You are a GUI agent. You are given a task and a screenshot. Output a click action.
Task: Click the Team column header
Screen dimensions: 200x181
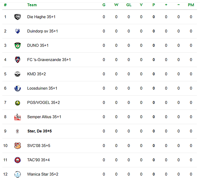[32, 5]
